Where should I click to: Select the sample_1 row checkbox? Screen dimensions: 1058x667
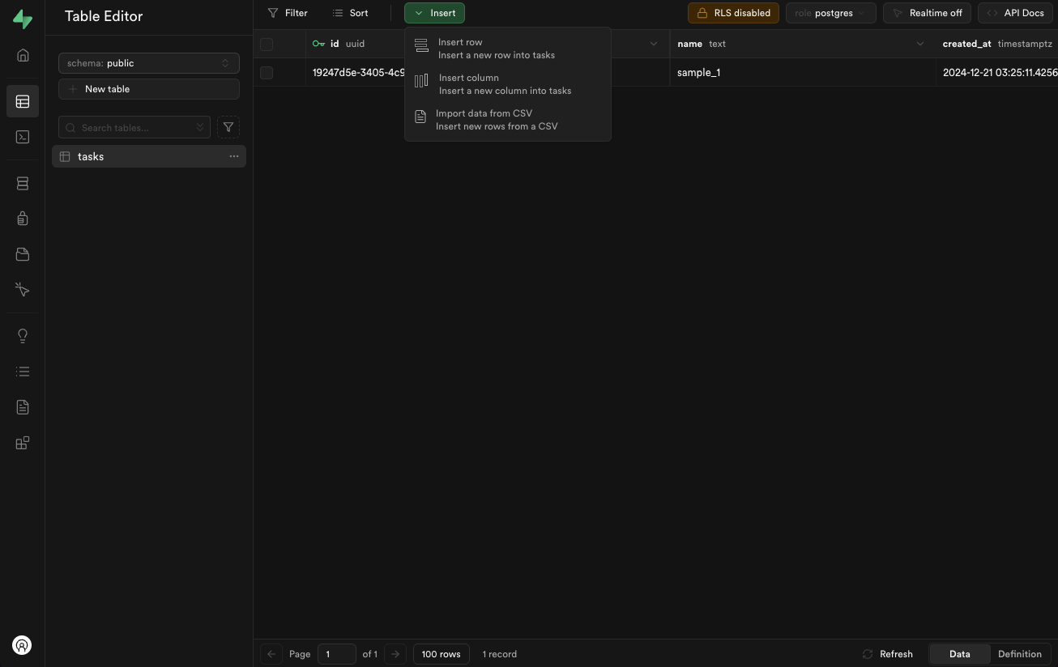click(267, 73)
